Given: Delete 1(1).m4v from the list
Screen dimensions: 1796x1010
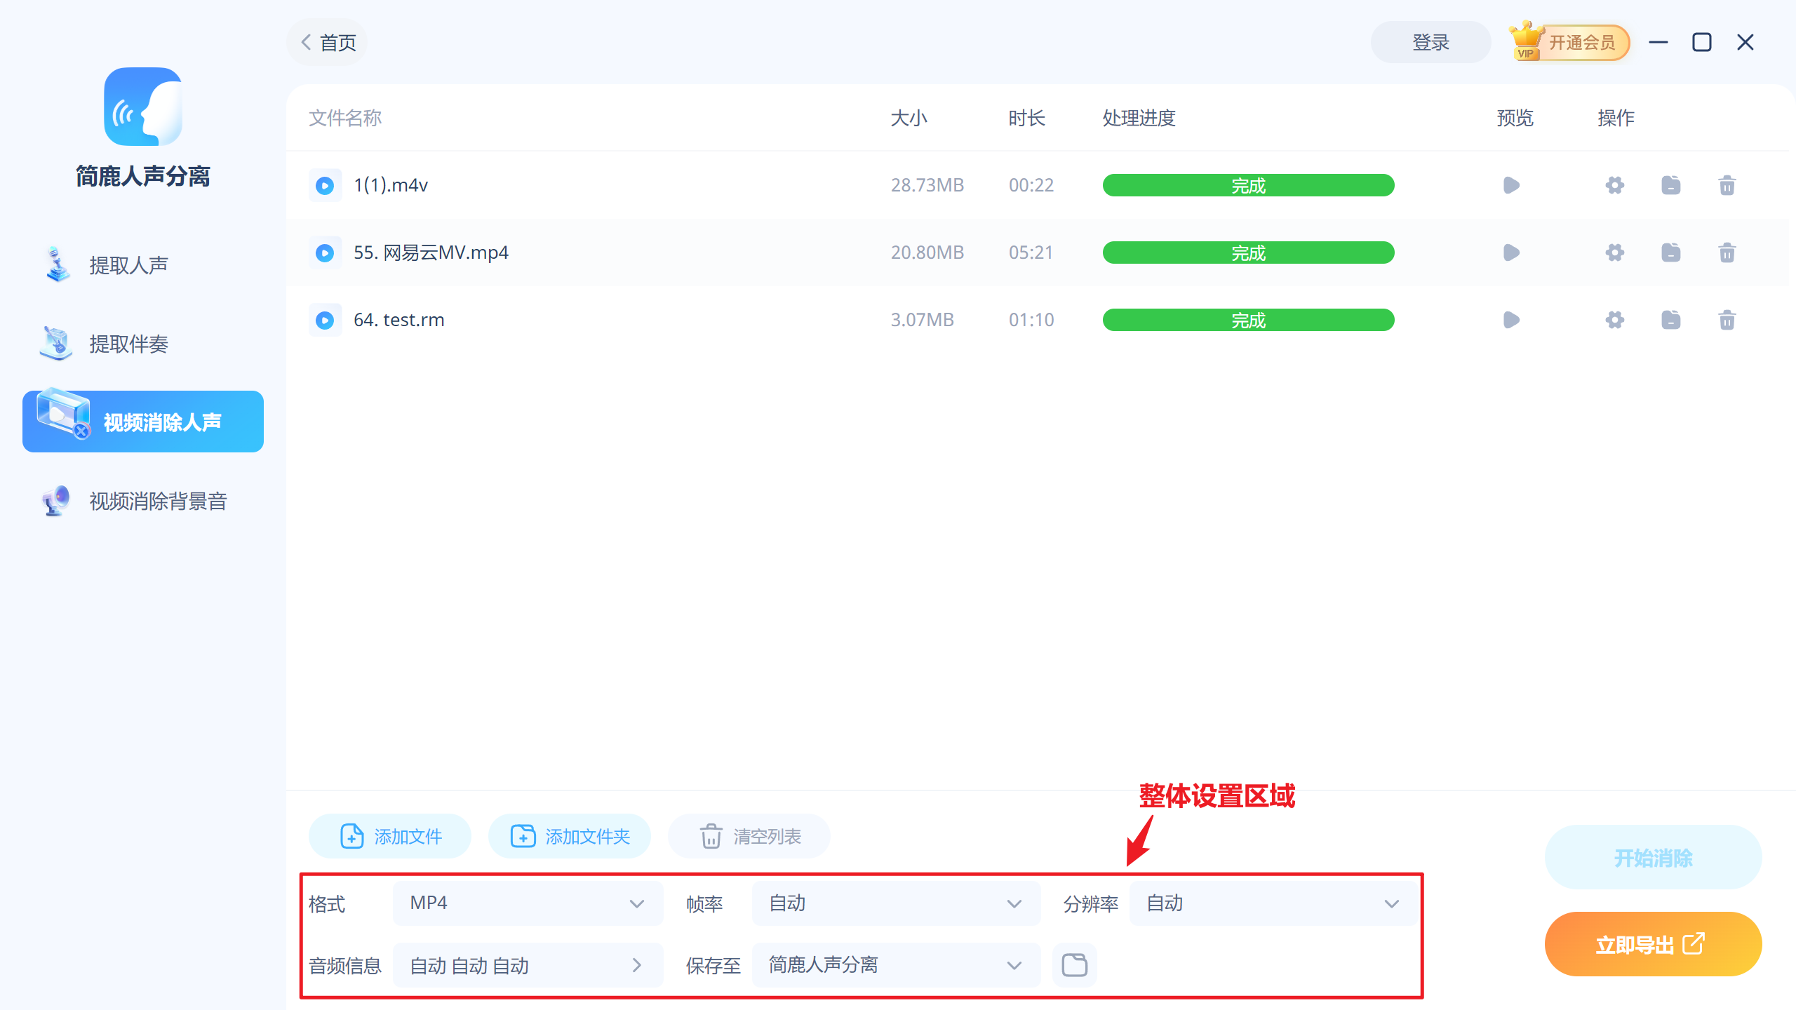Looking at the screenshot, I should tap(1727, 185).
